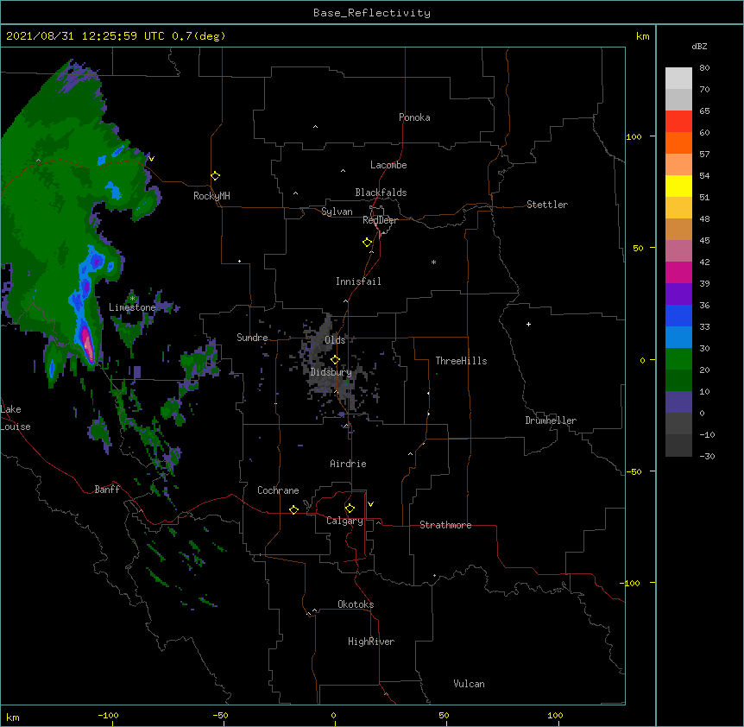Viewport: 744px width, 727px height.
Task: Click the white plus marker north of Drumheller
Action: coord(528,324)
